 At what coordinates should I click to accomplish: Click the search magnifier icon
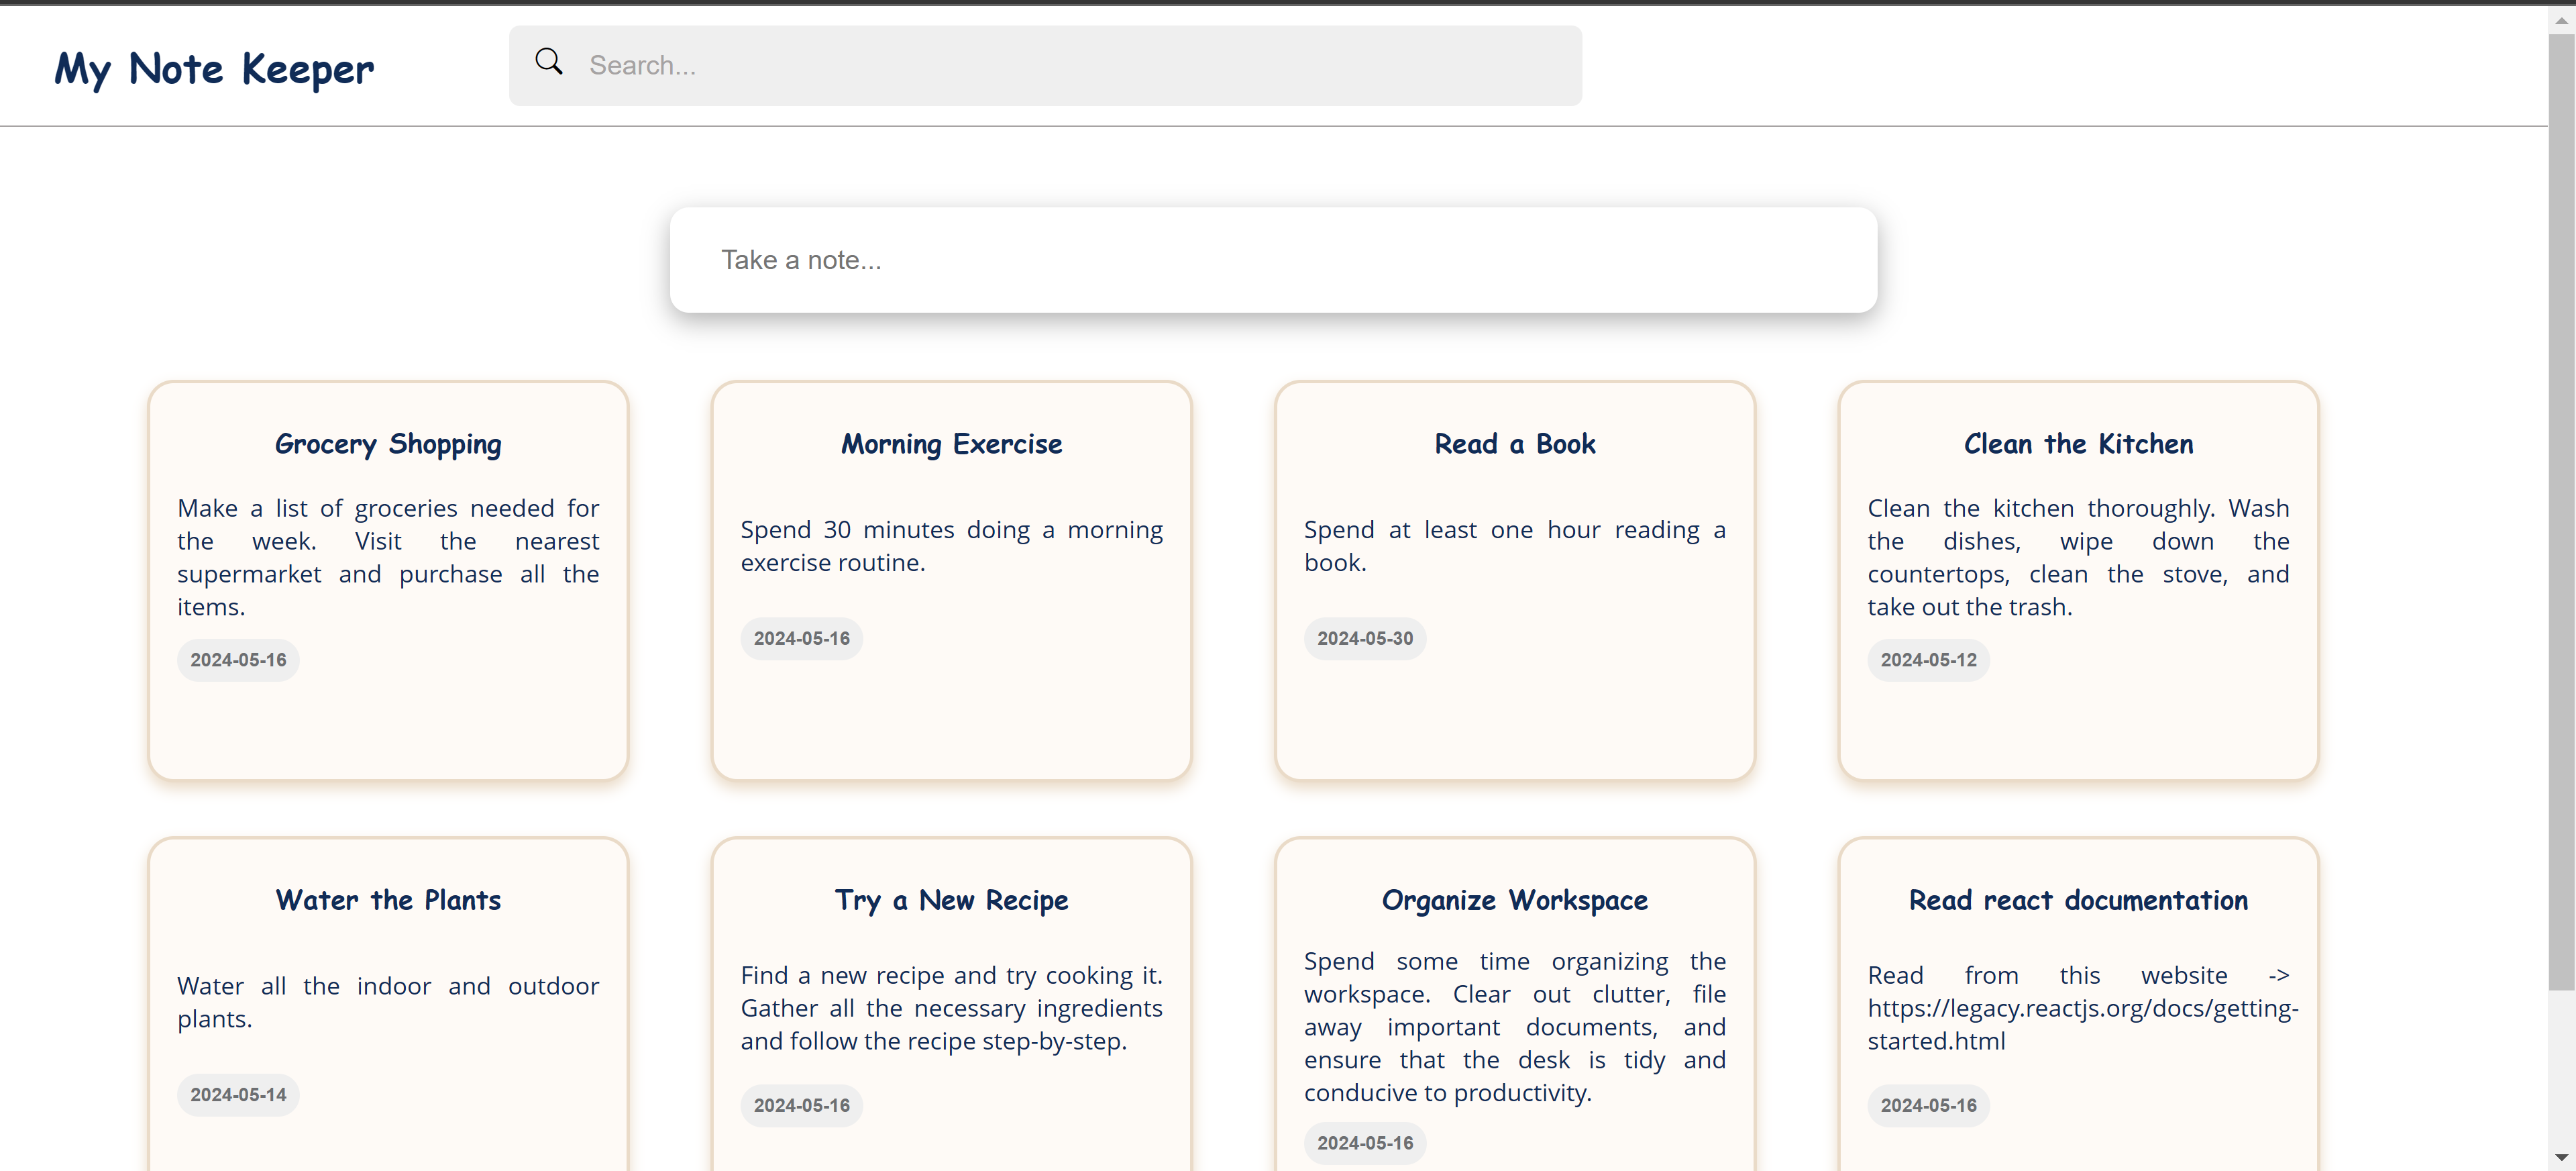[x=549, y=61]
